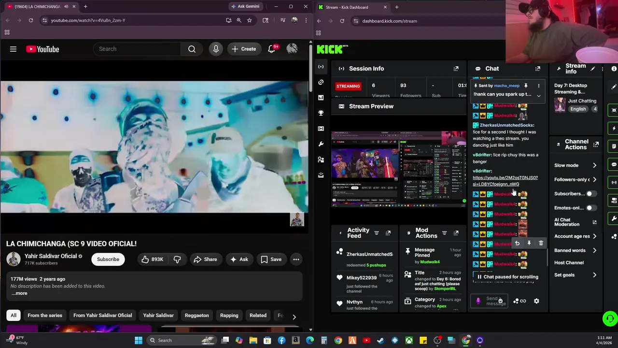Click the Kick stream preview thumbnail

(x=399, y=169)
